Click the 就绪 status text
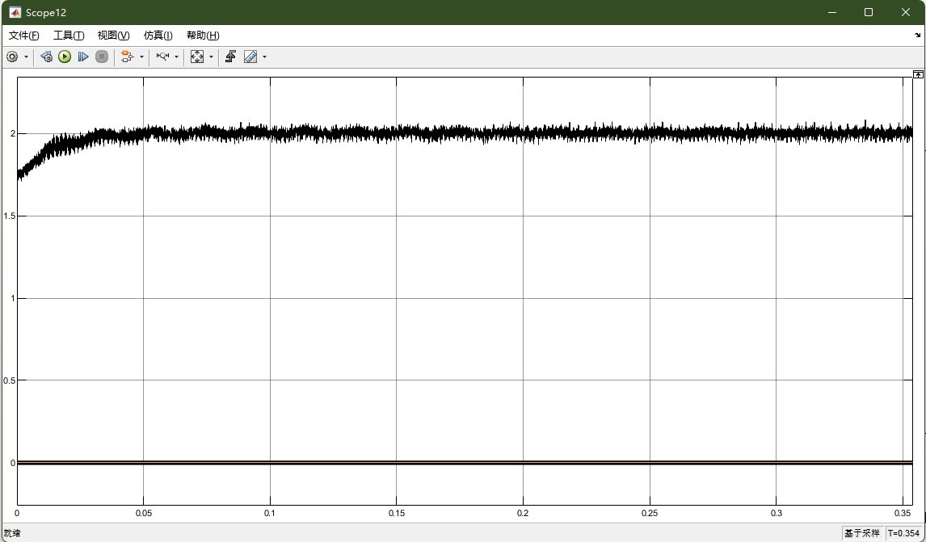Image resolution: width=926 pixels, height=542 pixels. click(12, 533)
